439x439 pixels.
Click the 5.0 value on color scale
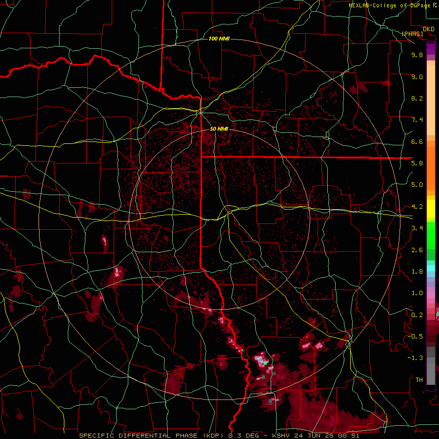pos(417,185)
